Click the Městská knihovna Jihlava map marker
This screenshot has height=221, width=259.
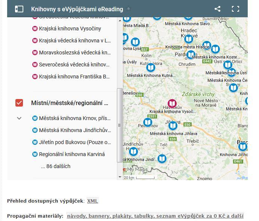(x=173, y=125)
